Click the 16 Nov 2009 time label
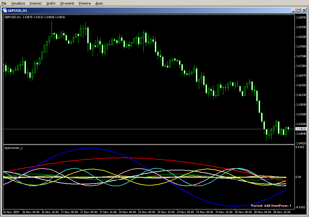This screenshot has height=217, width=309. [11, 212]
